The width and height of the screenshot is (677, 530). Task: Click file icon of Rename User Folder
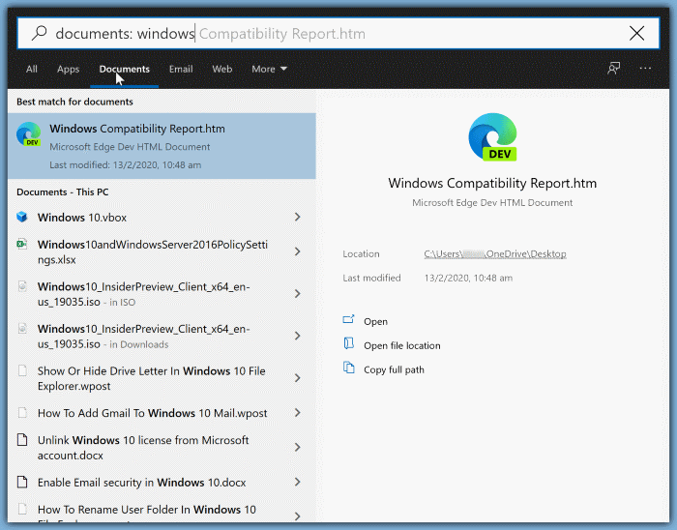pos(22,509)
